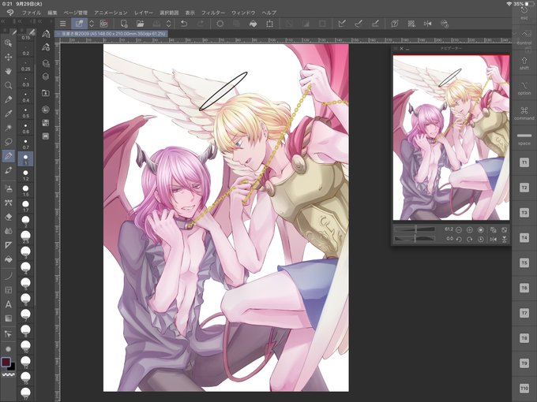
Task: Select the transparent color checker swatch
Action: coord(9,374)
